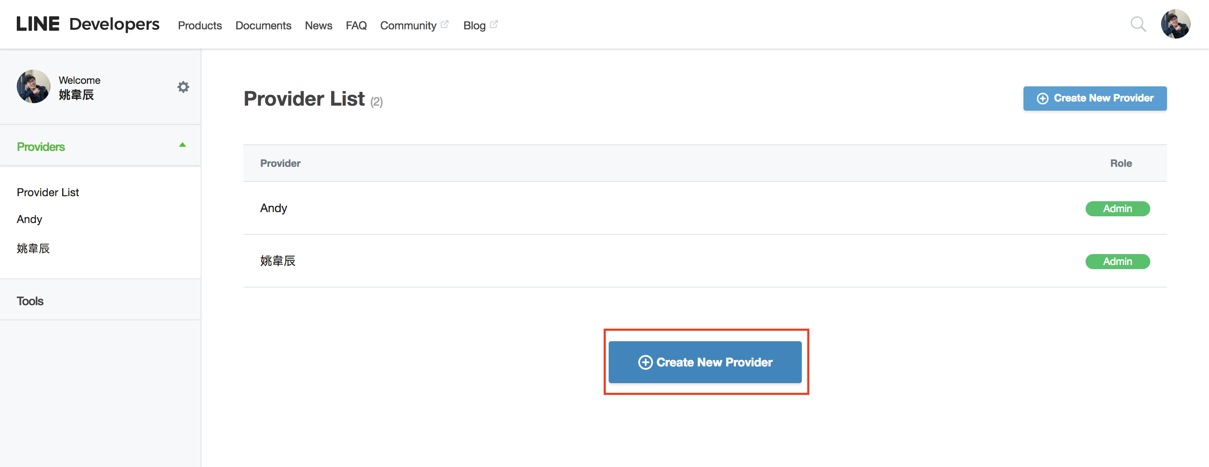Select Andy provider in sidebar
This screenshot has height=467, width=1209.
(x=29, y=219)
